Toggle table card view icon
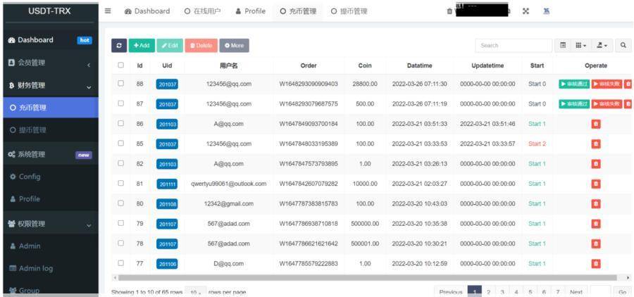Viewport: 634px width, 297px height. tap(563, 45)
